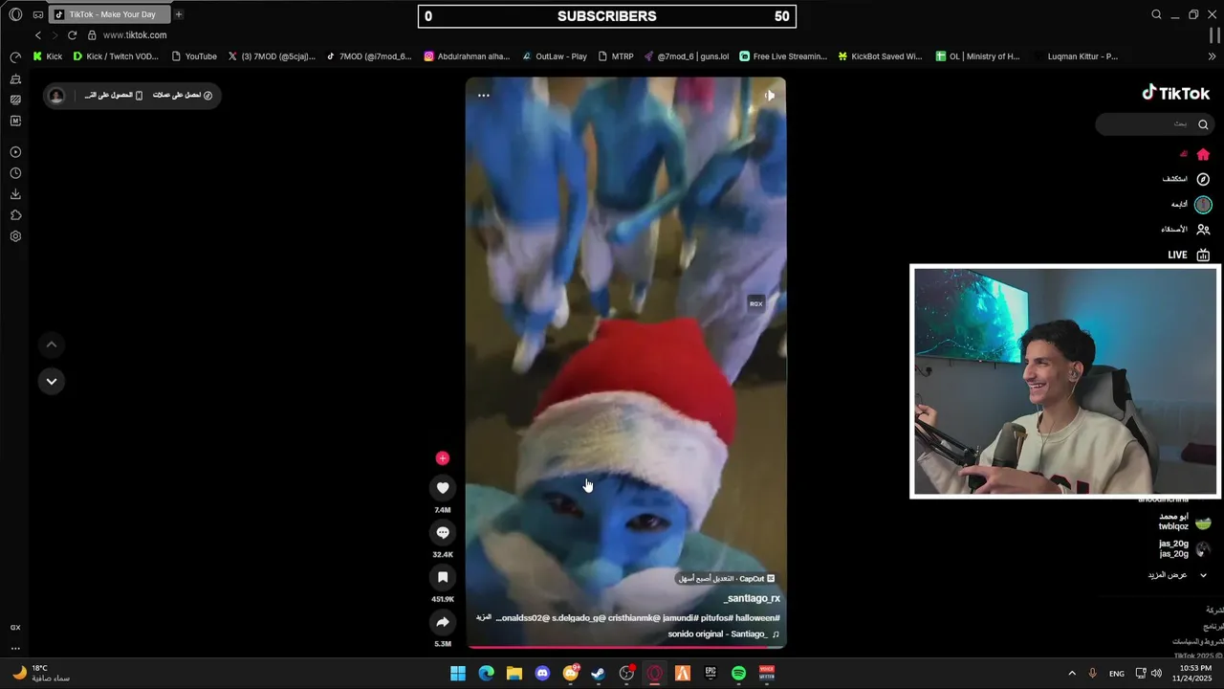Open twblqoz account in sidebar
1224x689 pixels.
click(1184, 522)
